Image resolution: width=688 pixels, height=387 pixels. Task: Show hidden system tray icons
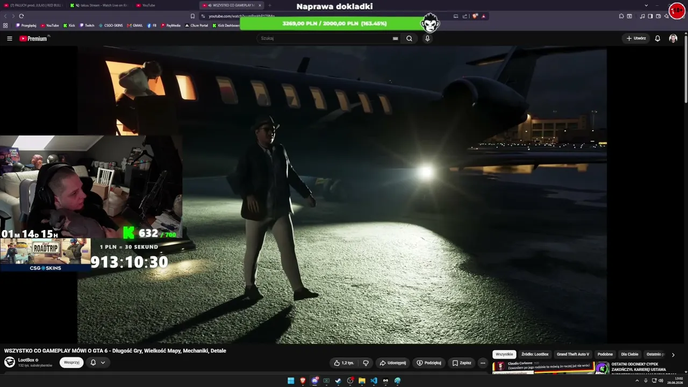click(x=637, y=381)
